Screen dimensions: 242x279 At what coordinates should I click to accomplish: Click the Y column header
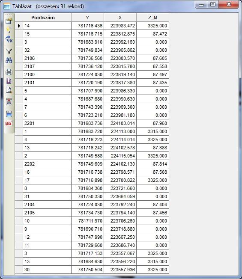87,18
